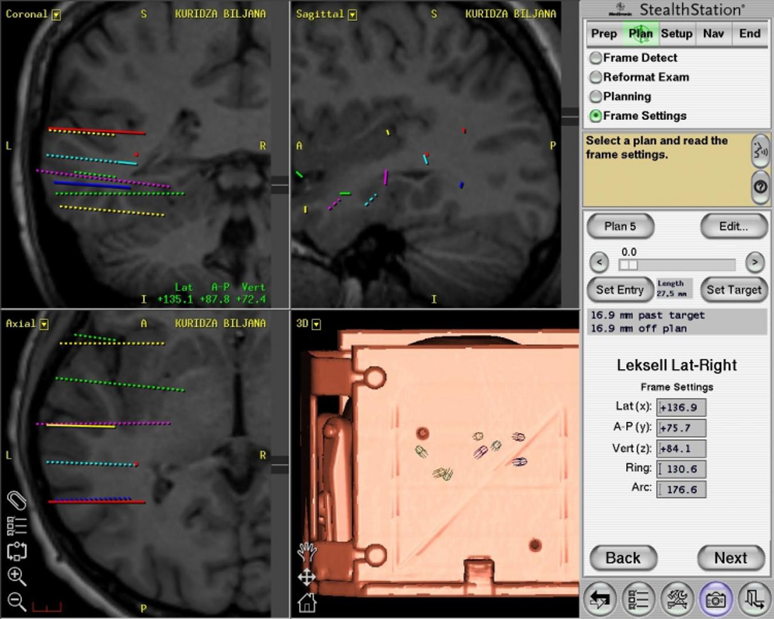Open the Sagittal view dropdown

pyautogui.click(x=352, y=15)
